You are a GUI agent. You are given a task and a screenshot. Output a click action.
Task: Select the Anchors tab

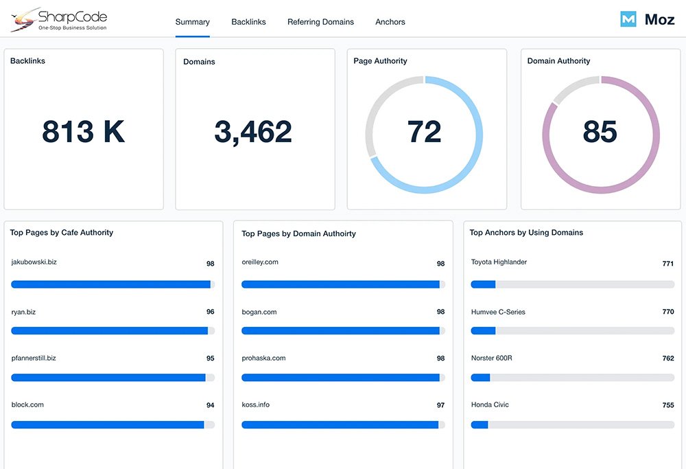(x=390, y=22)
